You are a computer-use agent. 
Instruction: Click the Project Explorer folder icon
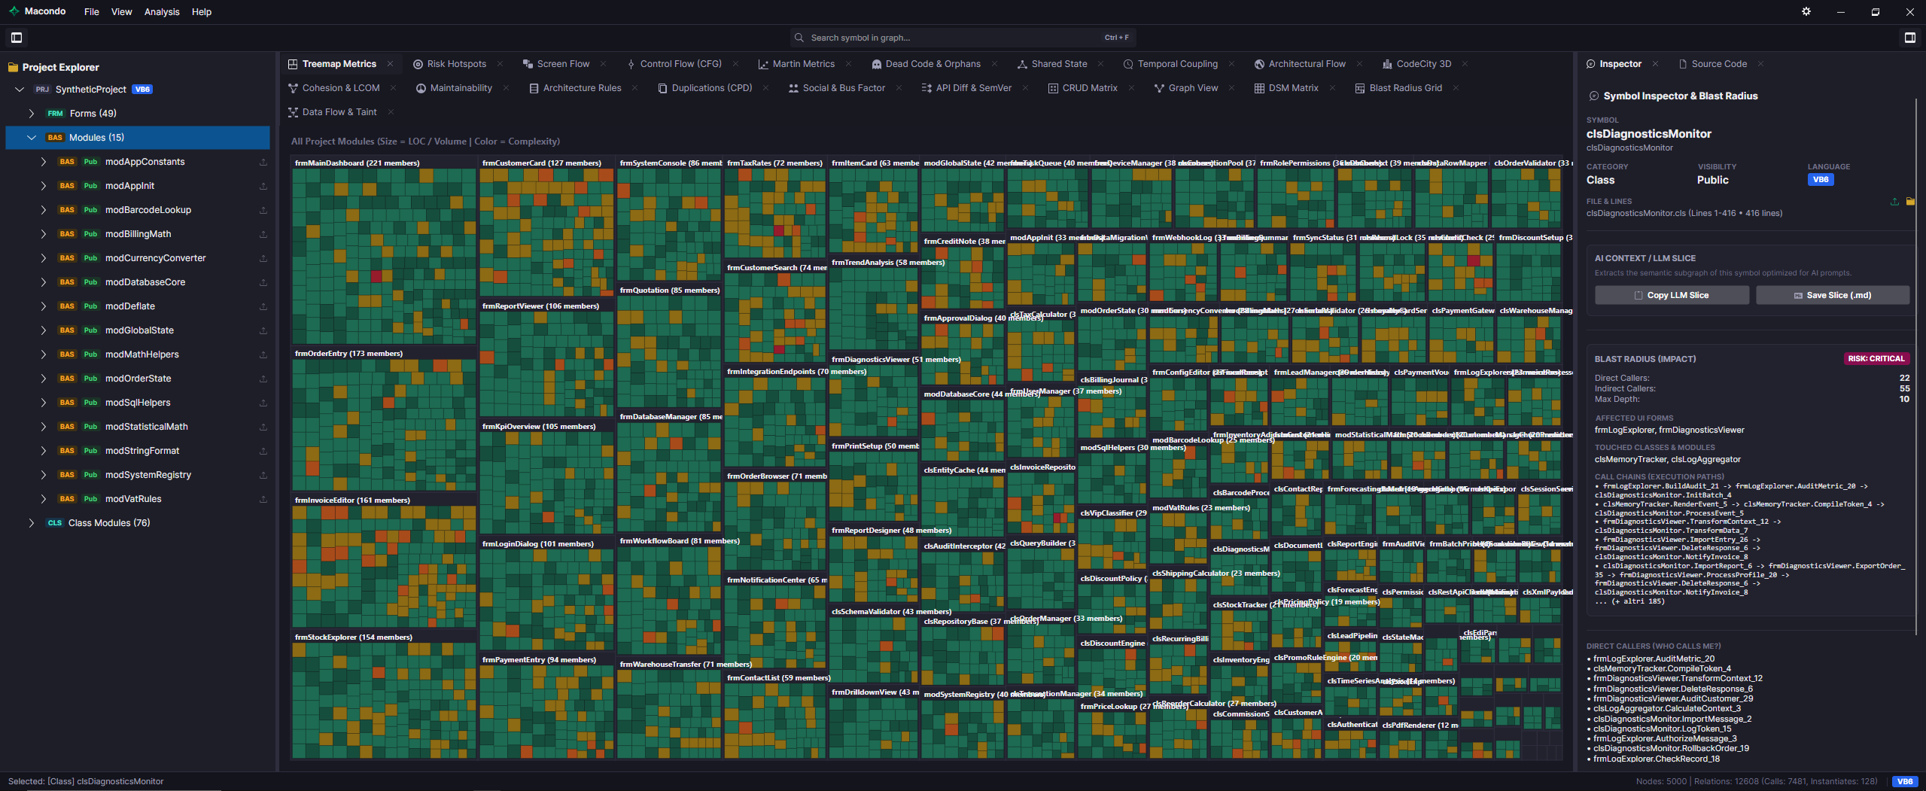click(13, 67)
